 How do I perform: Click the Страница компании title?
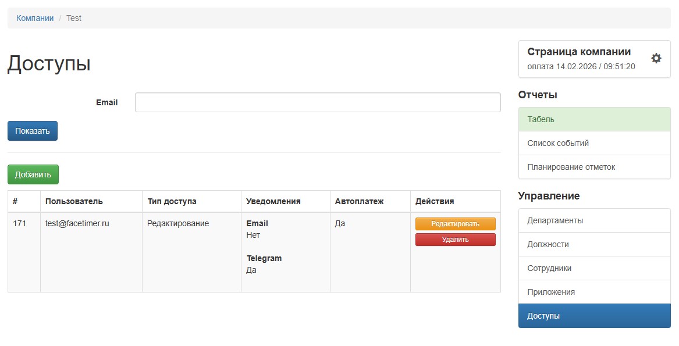point(579,52)
